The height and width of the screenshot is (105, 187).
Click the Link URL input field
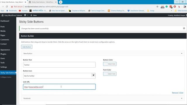click(x=59, y=87)
